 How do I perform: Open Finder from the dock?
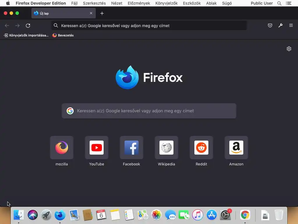19,215
